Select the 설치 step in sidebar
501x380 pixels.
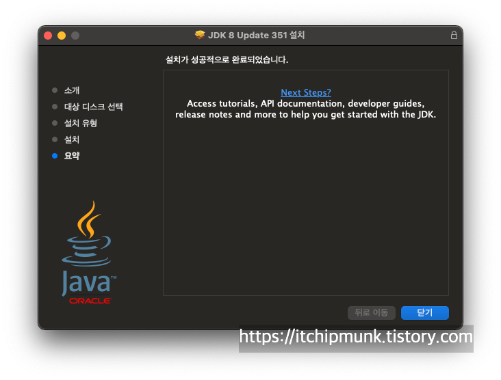click(72, 139)
